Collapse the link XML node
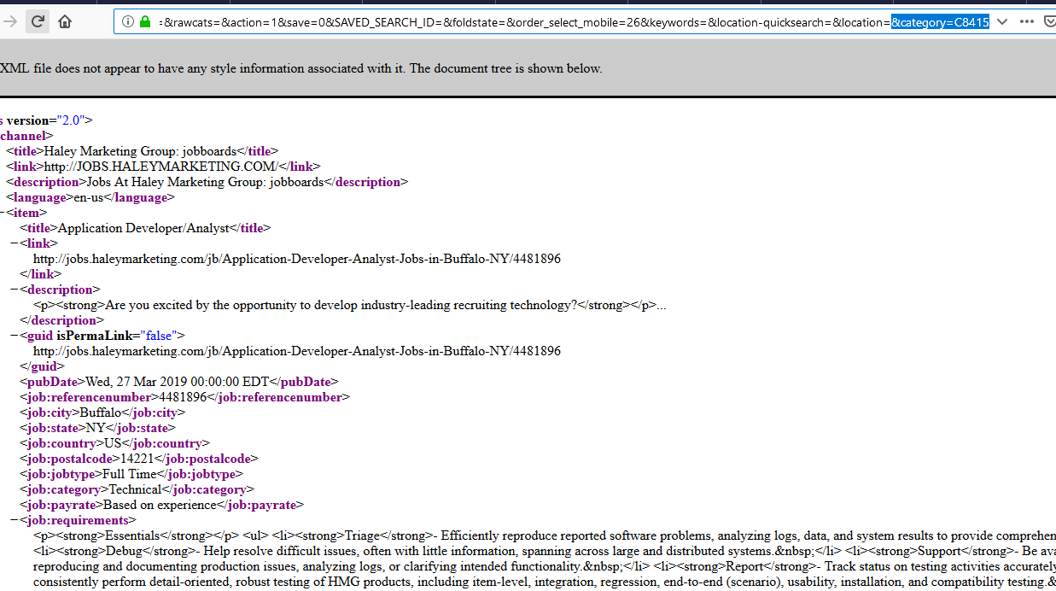This screenshot has width=1056, height=591. point(15,243)
